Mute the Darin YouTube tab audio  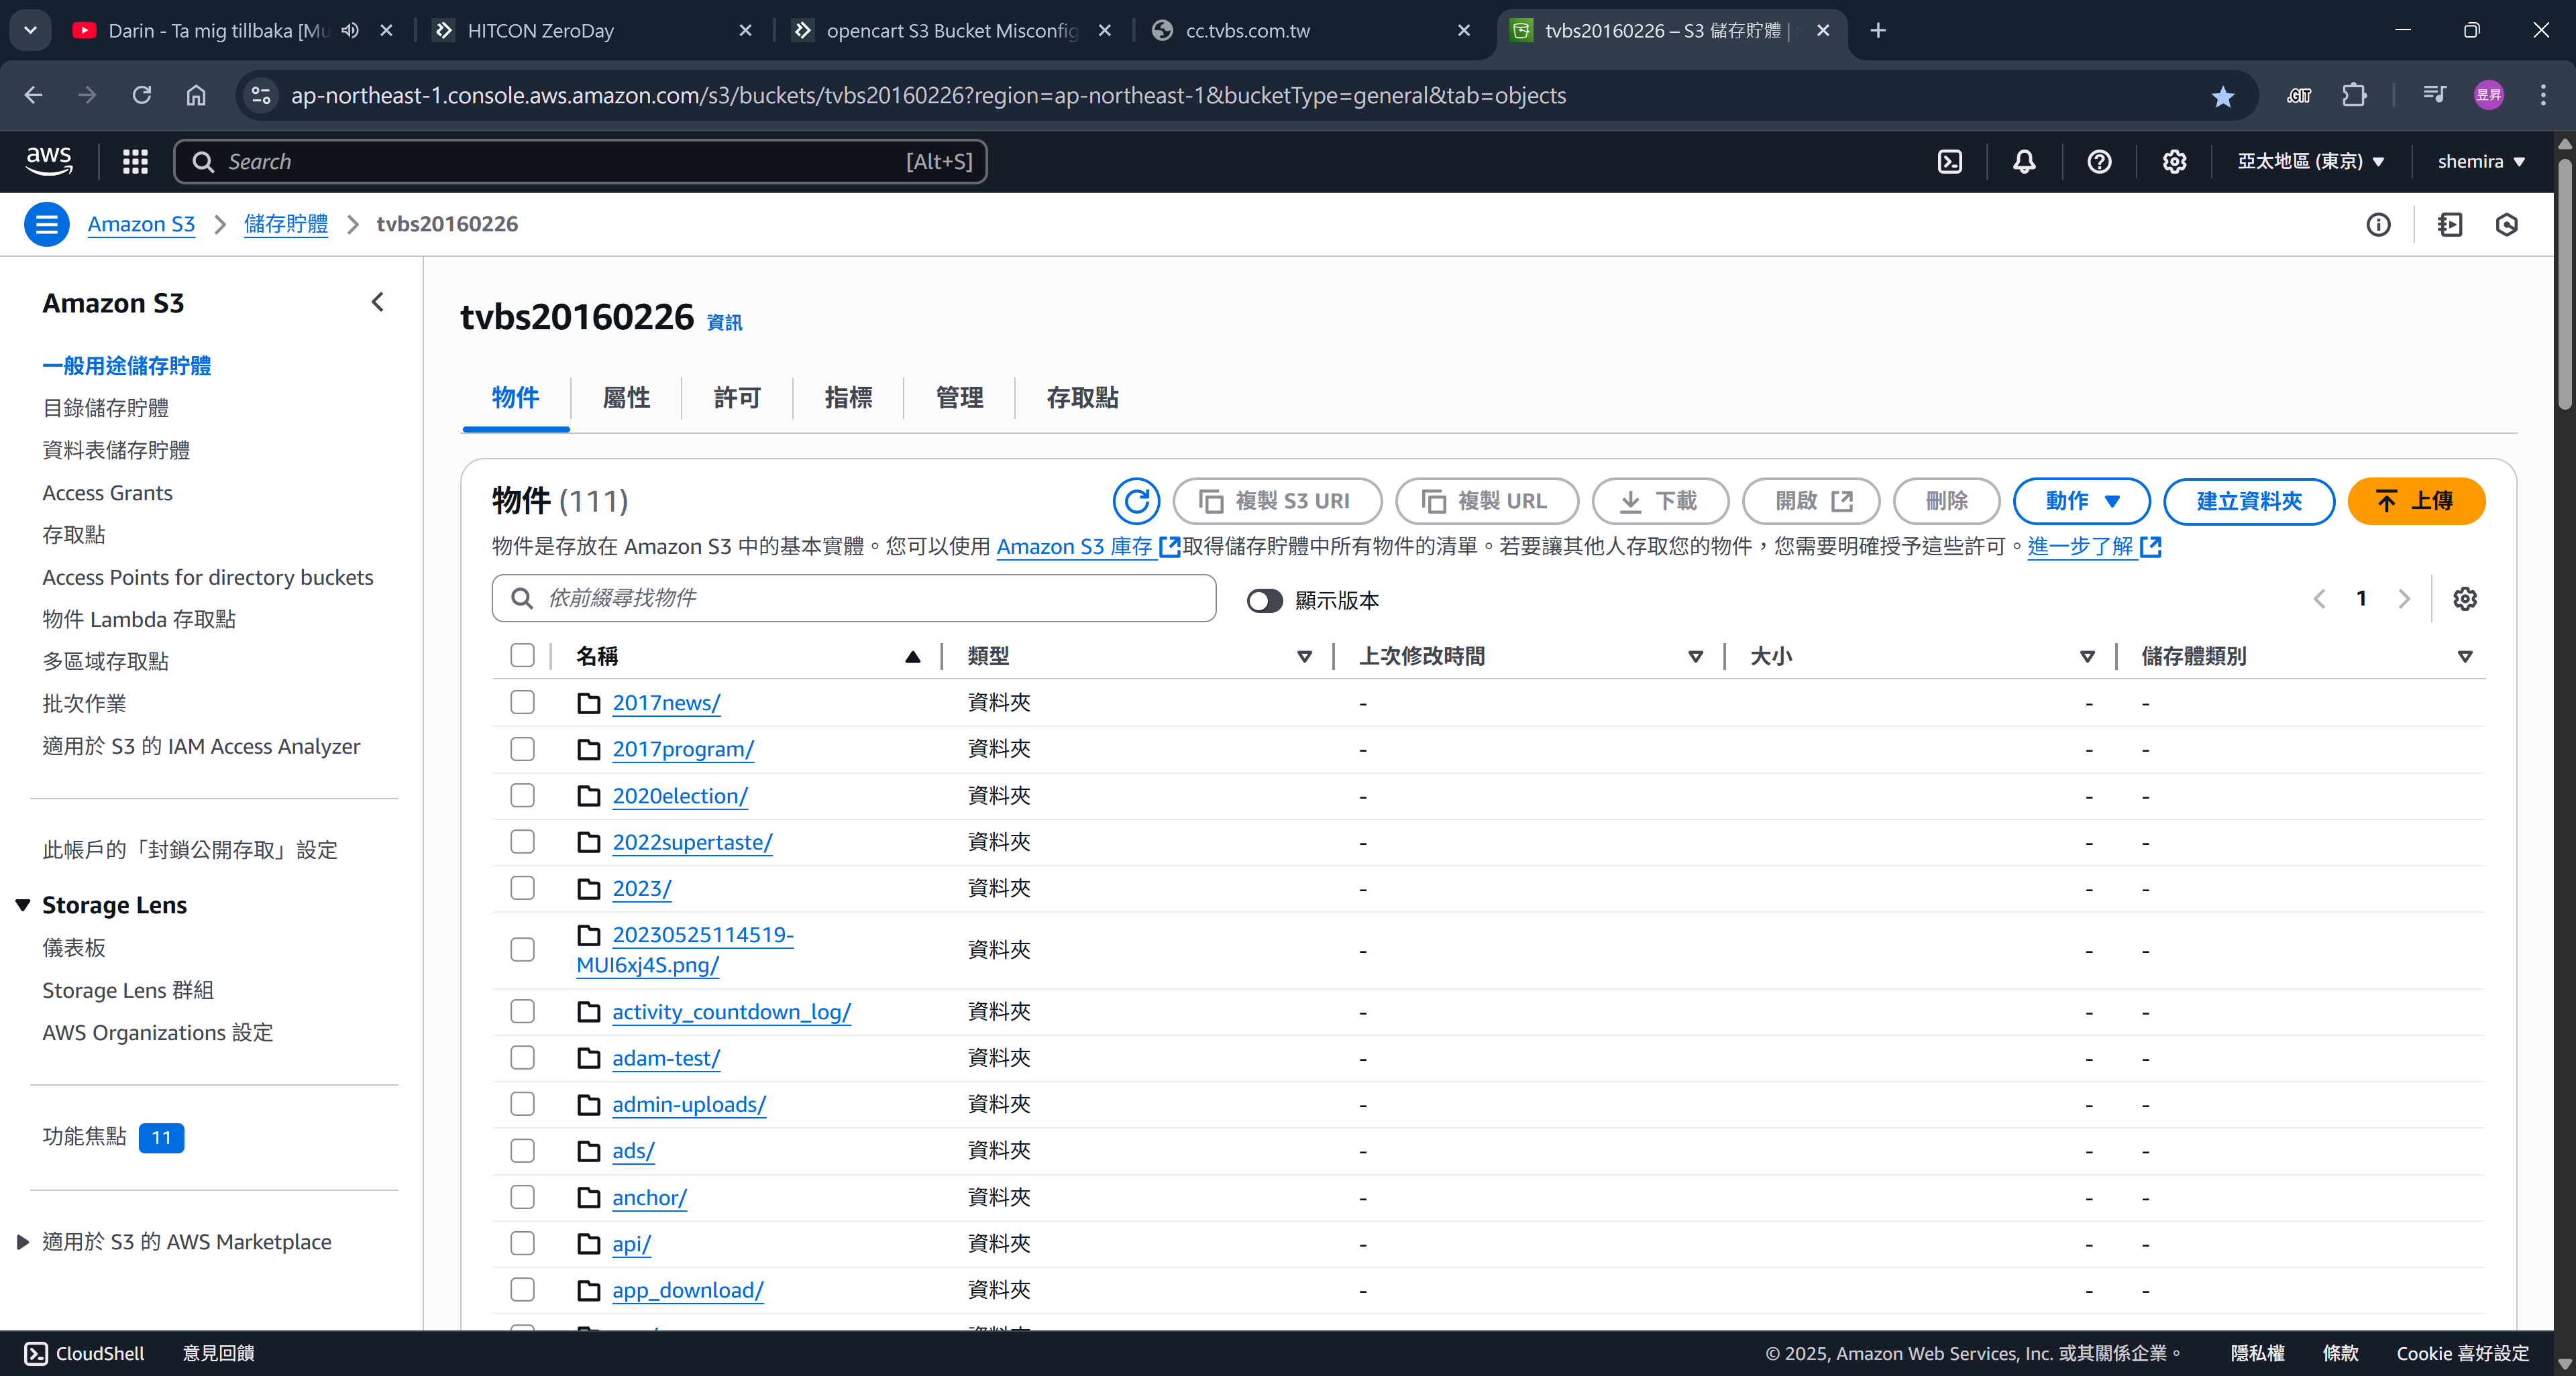tap(349, 30)
